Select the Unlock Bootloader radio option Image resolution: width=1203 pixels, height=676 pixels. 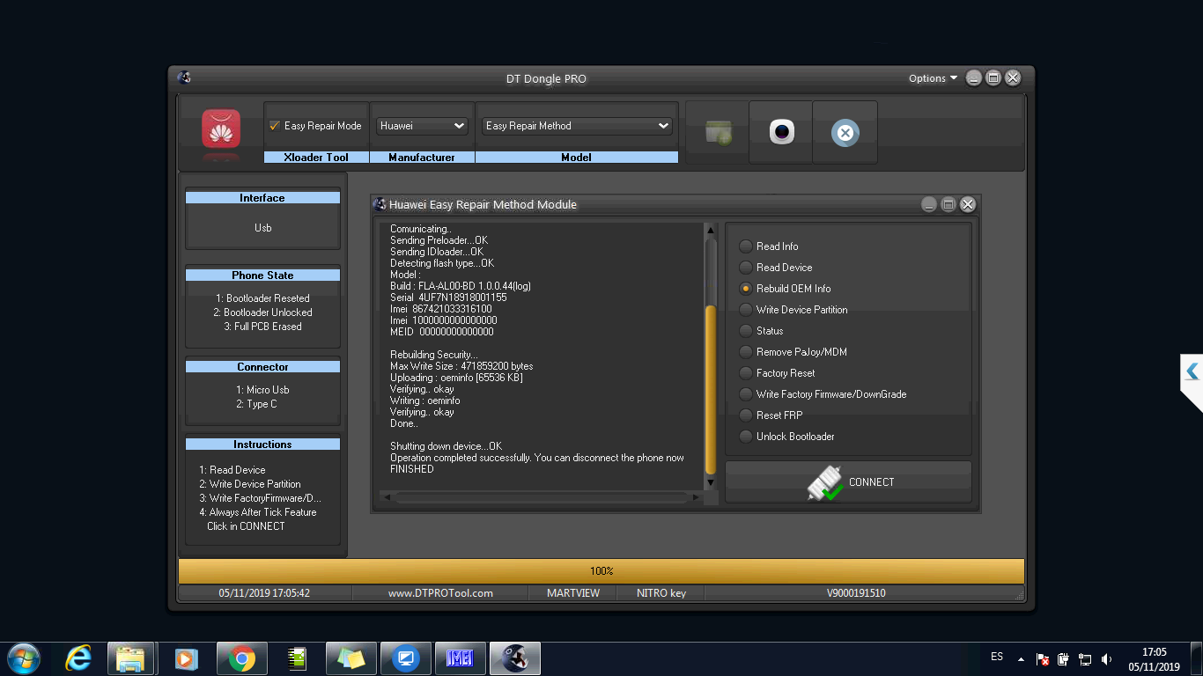(746, 437)
